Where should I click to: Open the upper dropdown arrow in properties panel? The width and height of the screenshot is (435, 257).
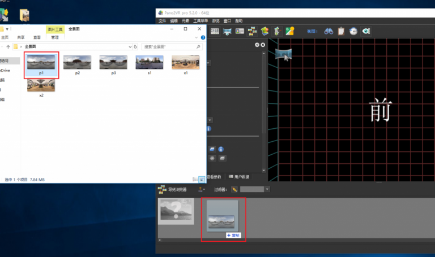coord(208,63)
